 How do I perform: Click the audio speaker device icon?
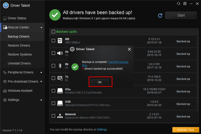click(60, 53)
